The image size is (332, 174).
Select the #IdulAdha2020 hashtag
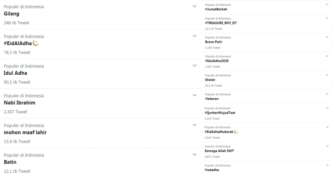pos(217,61)
